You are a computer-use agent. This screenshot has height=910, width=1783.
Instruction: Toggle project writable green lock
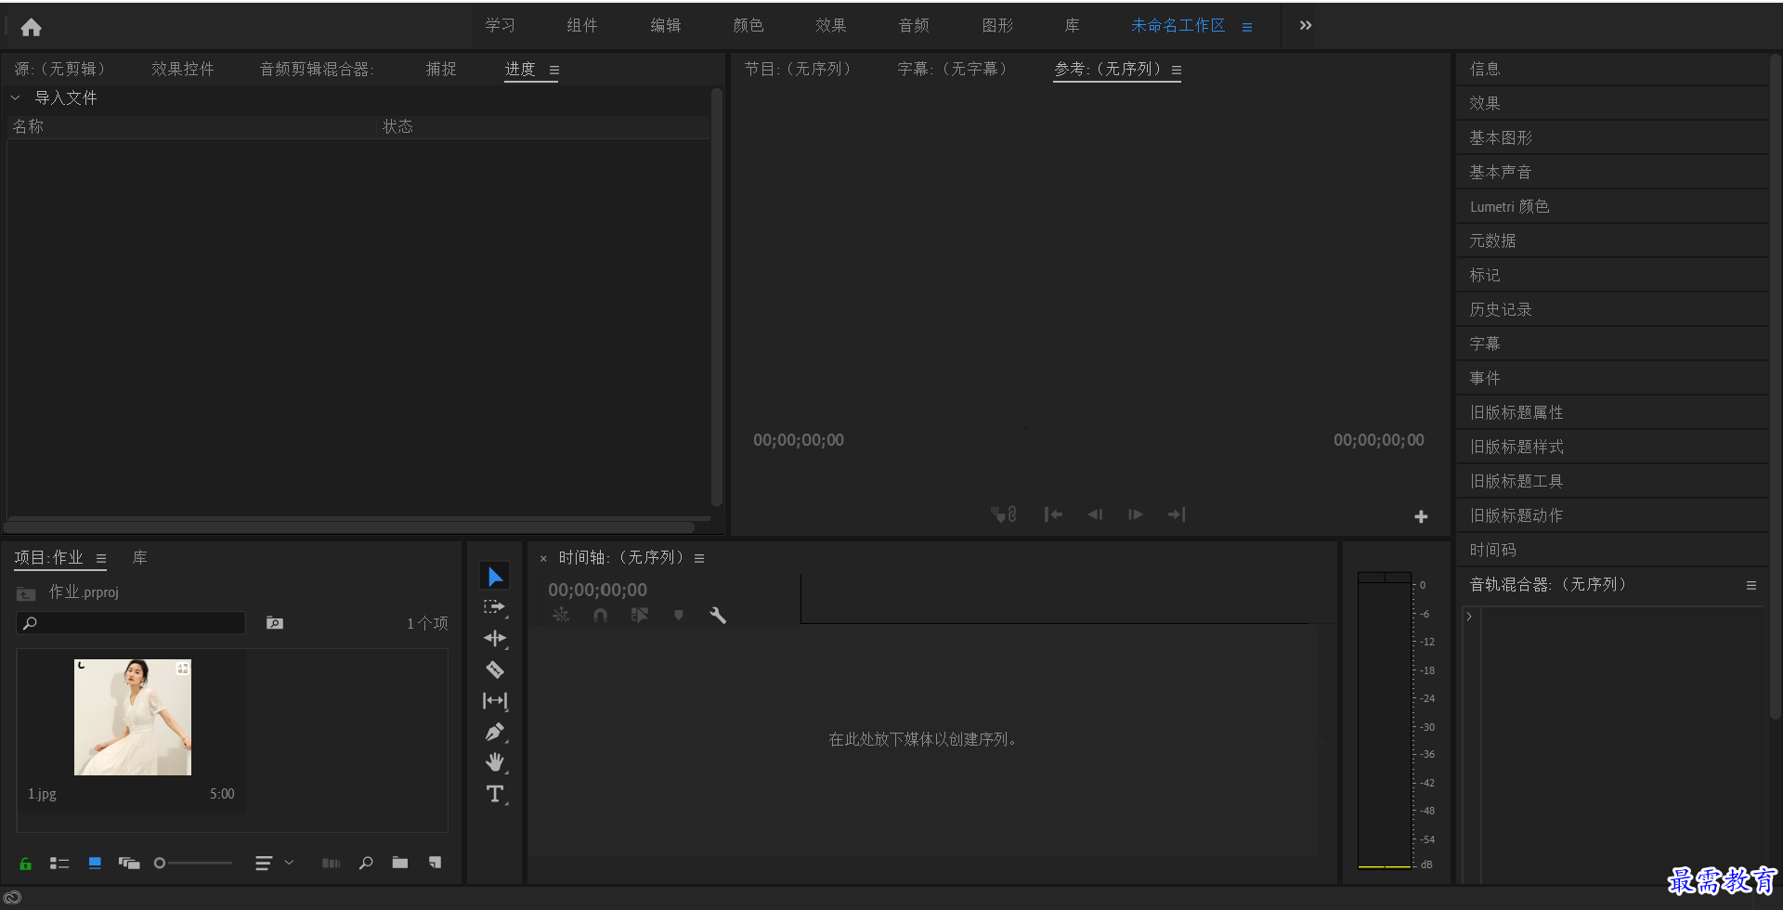click(25, 864)
